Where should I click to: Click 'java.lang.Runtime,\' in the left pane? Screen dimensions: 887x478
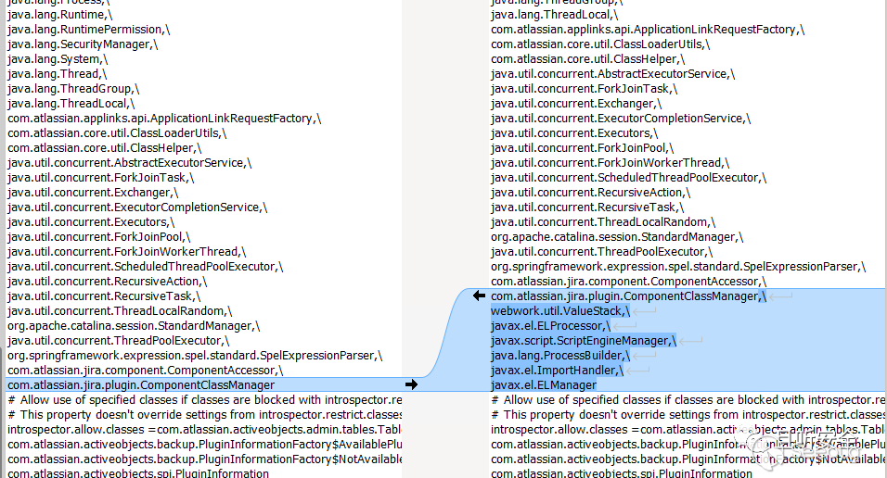tap(59, 15)
